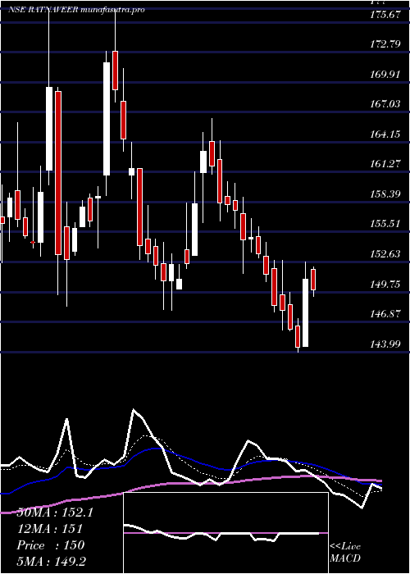This screenshot has height=574, width=410.
Task: Click the 12MA : 151 readout
Action: [x=49, y=529]
